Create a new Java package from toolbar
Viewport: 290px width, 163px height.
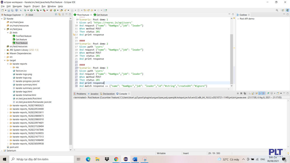pyautogui.click(x=51, y=10)
